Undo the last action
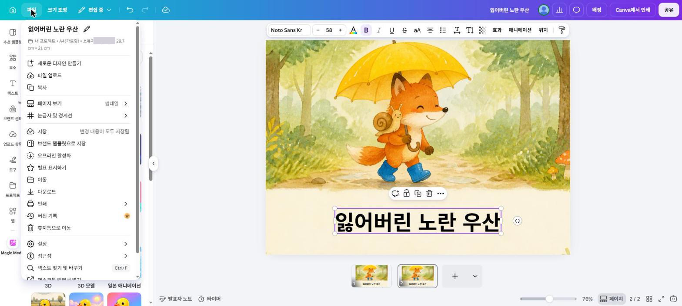The height and width of the screenshot is (306, 682). pos(130,10)
